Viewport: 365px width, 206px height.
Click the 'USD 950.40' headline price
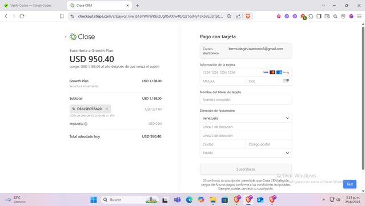pyautogui.click(x=92, y=59)
